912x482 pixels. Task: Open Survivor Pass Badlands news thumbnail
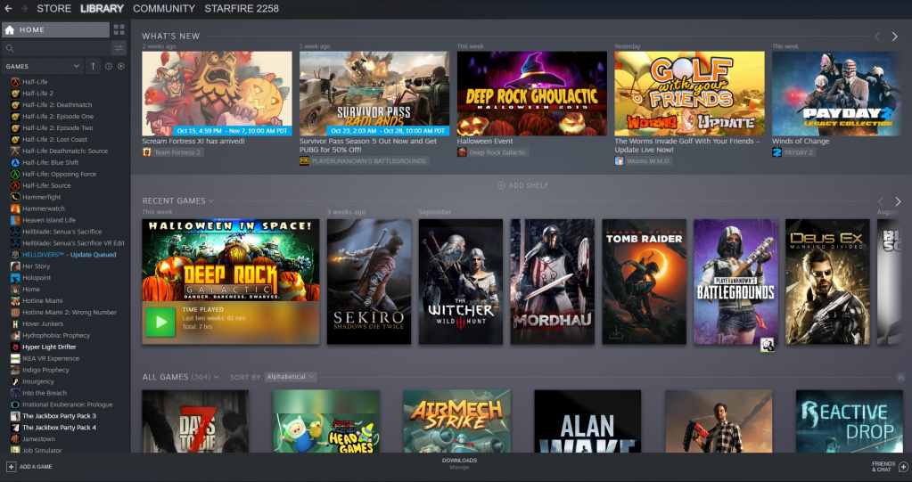click(374, 94)
